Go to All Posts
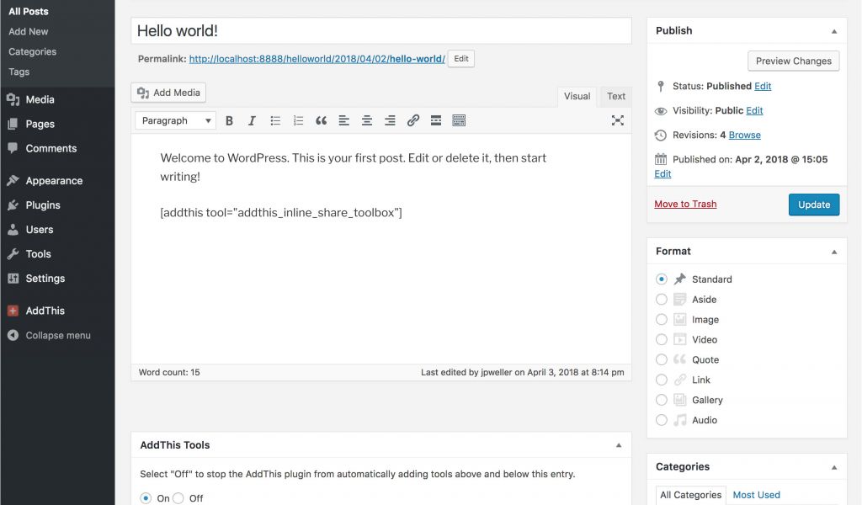Viewport: 862px width, 505px height. [x=29, y=12]
